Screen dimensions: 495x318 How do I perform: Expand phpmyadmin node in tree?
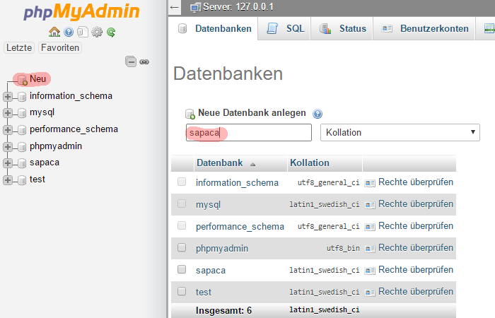[x=8, y=147]
